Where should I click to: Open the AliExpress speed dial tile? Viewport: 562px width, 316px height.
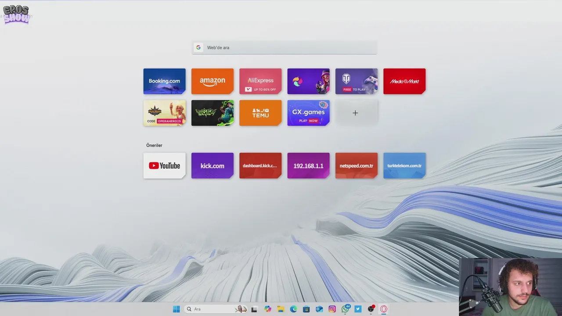260,81
